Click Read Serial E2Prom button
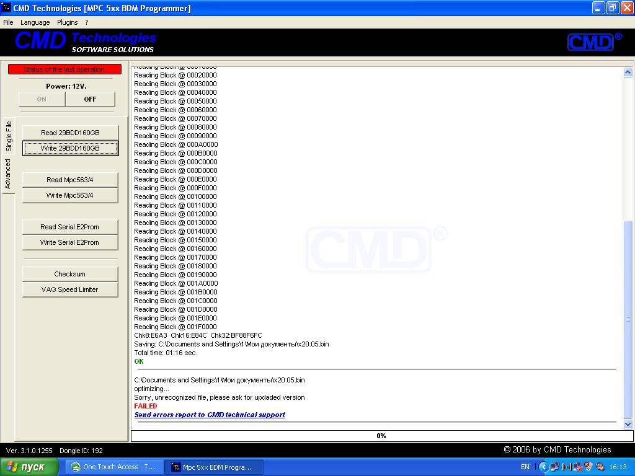This screenshot has width=635, height=476. 70,227
